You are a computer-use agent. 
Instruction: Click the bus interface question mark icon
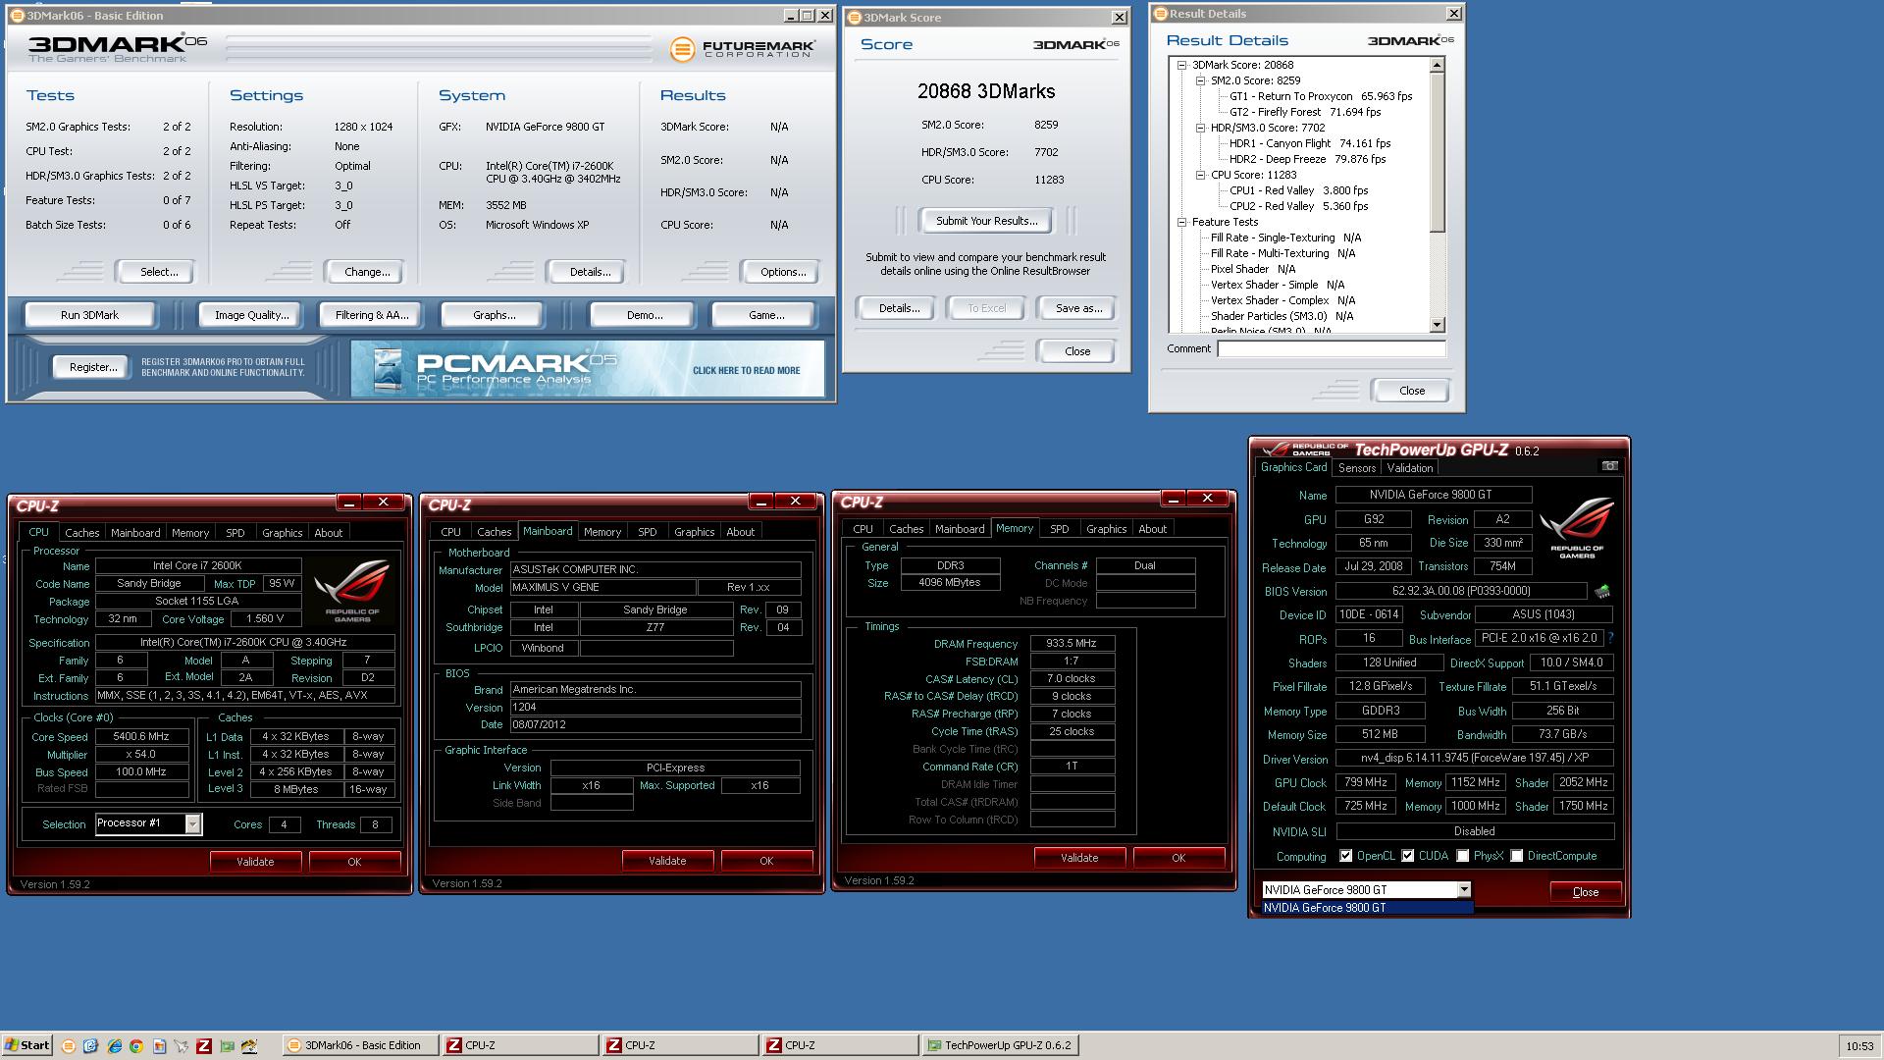pyautogui.click(x=1610, y=638)
